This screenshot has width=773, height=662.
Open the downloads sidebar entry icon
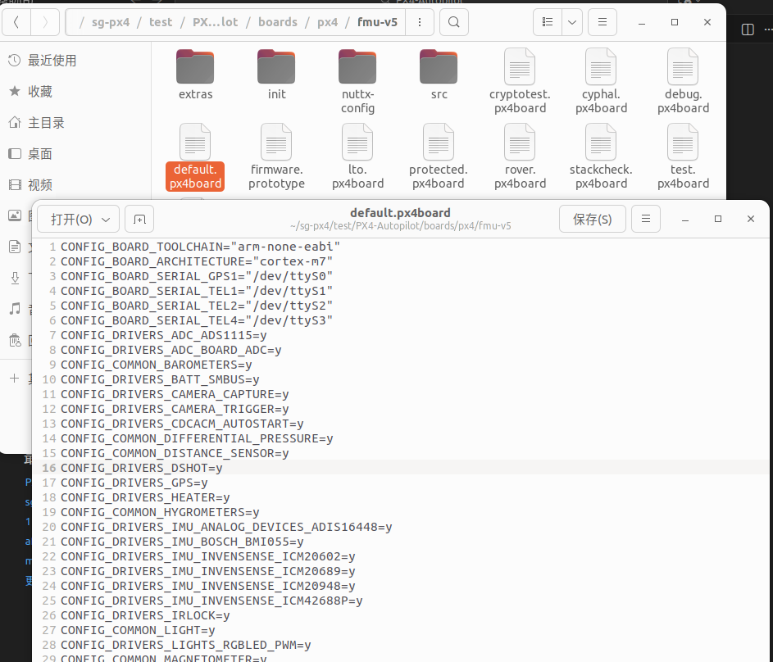15,278
